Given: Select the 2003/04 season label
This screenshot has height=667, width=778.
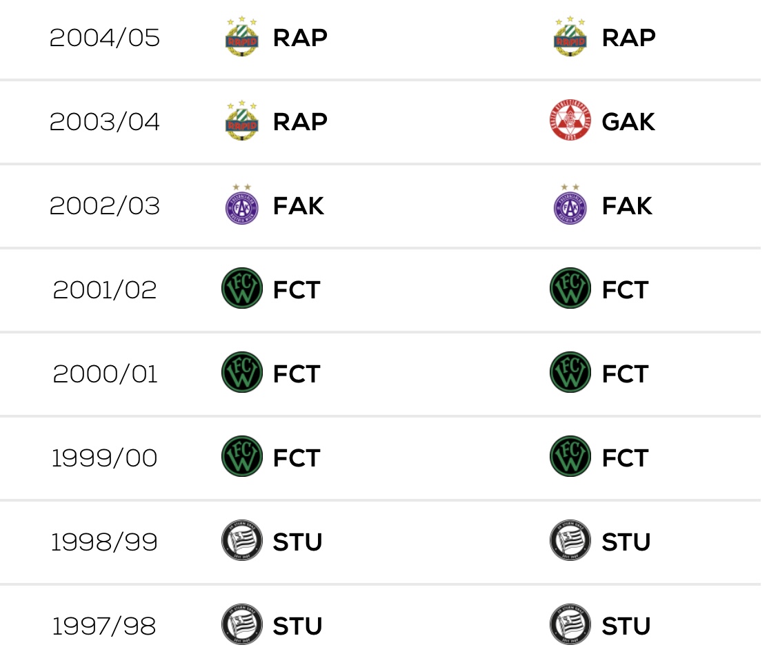Looking at the screenshot, I should pyautogui.click(x=105, y=122).
